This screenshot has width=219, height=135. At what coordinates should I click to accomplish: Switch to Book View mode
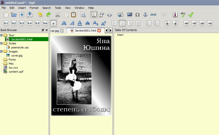pyautogui.click(x=94, y=15)
